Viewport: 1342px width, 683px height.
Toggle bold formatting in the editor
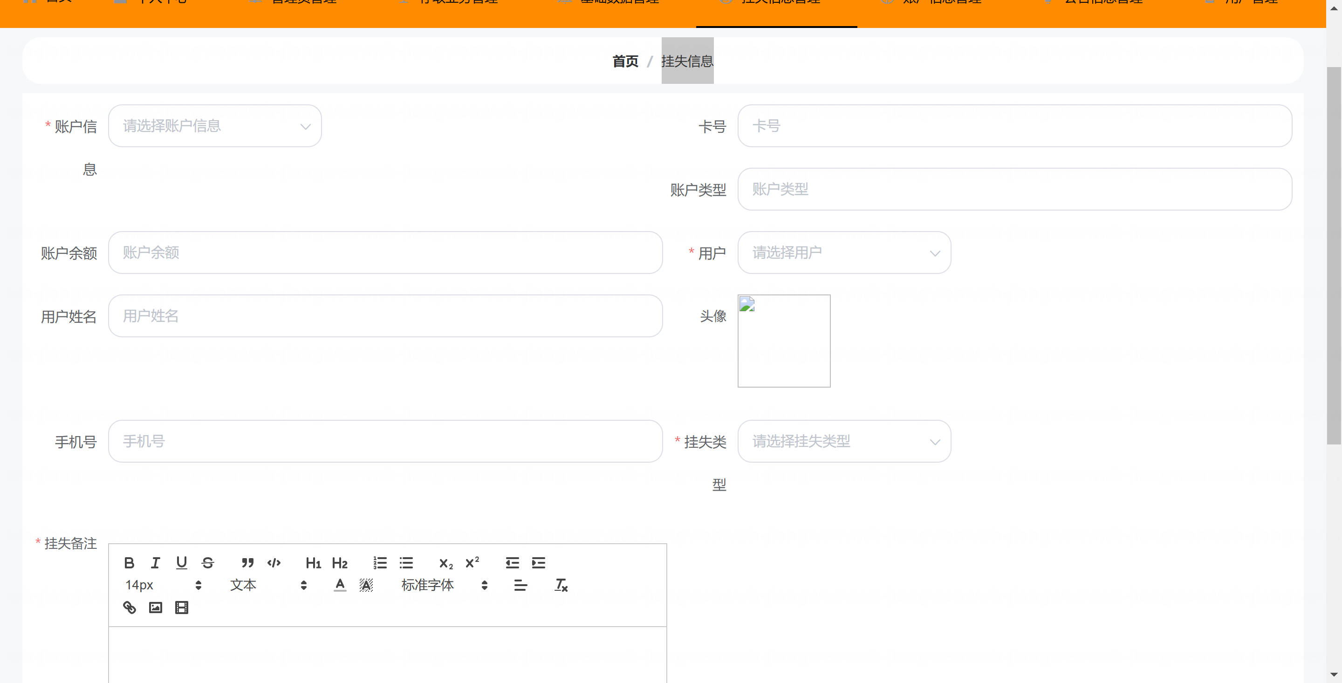click(129, 563)
